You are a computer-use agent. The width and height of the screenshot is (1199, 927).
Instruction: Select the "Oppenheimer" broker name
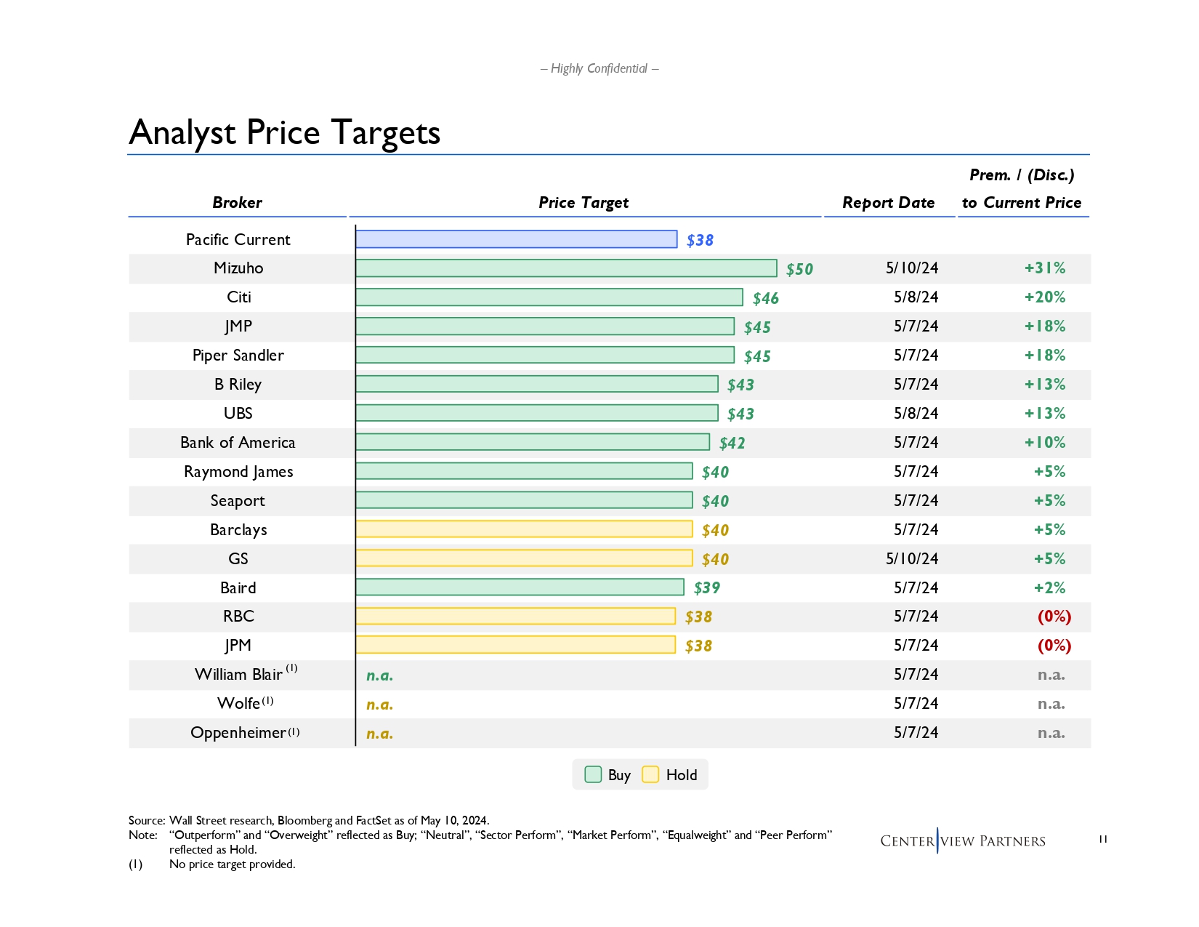(238, 733)
